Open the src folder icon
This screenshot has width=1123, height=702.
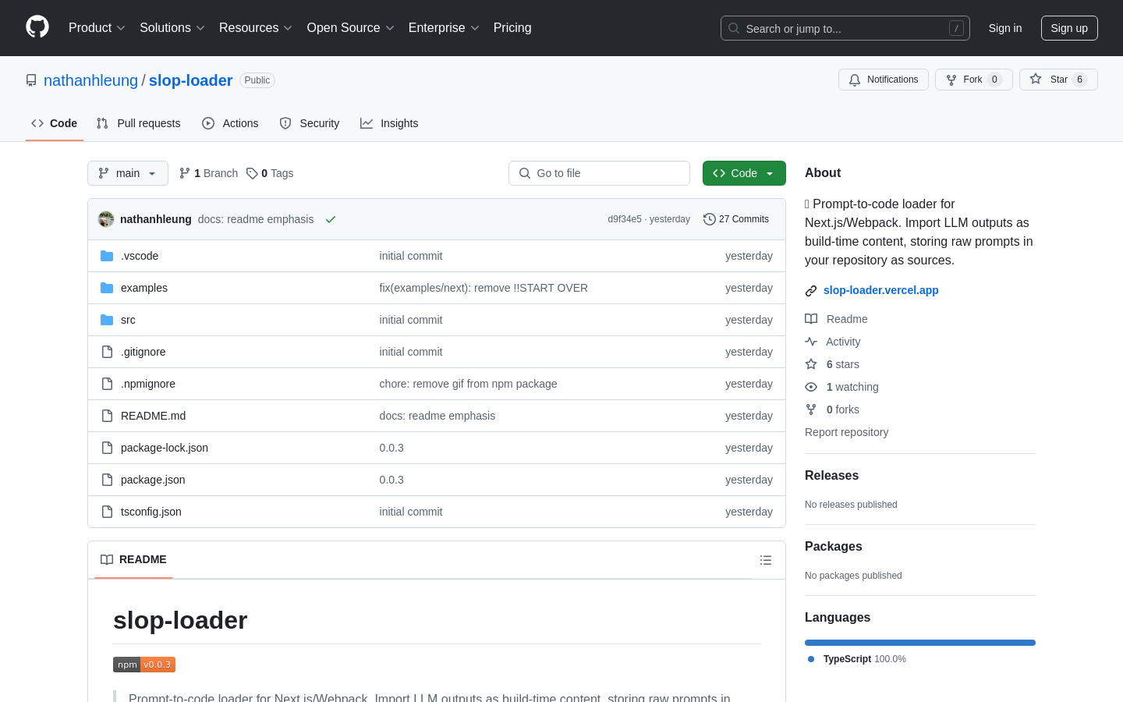tap(107, 320)
